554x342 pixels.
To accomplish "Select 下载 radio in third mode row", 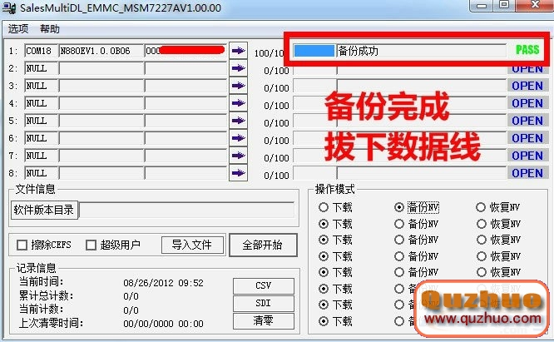I will click(324, 240).
